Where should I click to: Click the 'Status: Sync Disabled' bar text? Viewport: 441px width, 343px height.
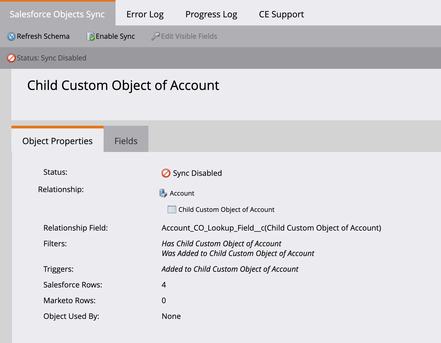click(x=52, y=58)
